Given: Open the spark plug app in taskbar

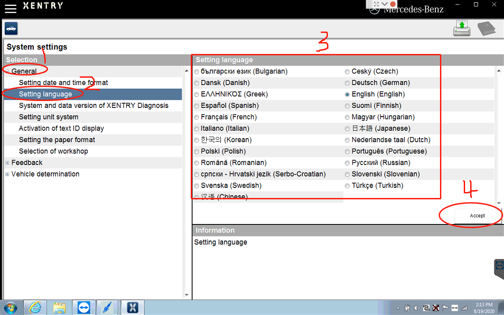Looking at the screenshot, I should pos(107,308).
